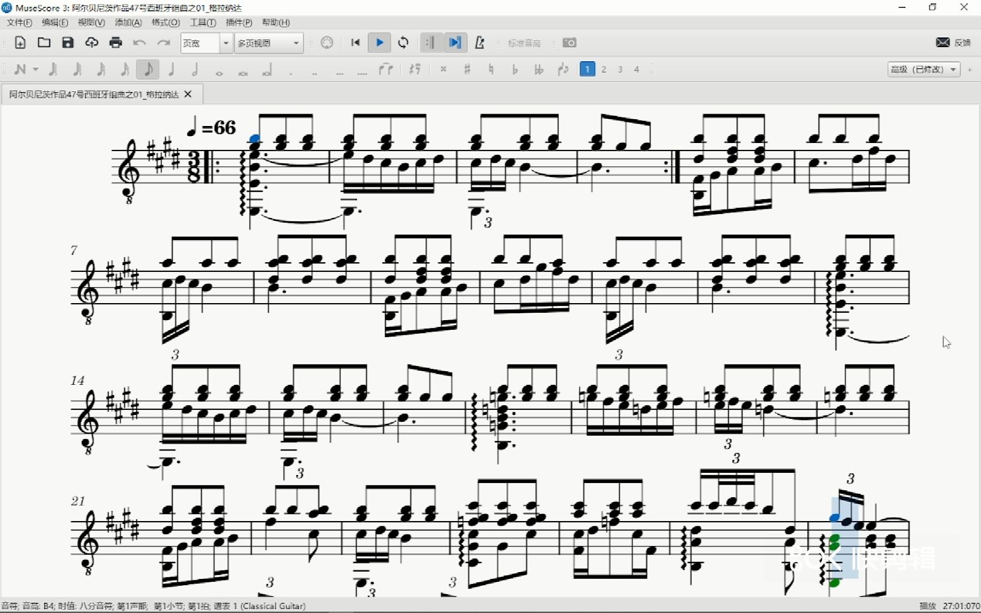The height and width of the screenshot is (613, 981).
Task: Select the 16th note duration
Action: click(x=100, y=69)
